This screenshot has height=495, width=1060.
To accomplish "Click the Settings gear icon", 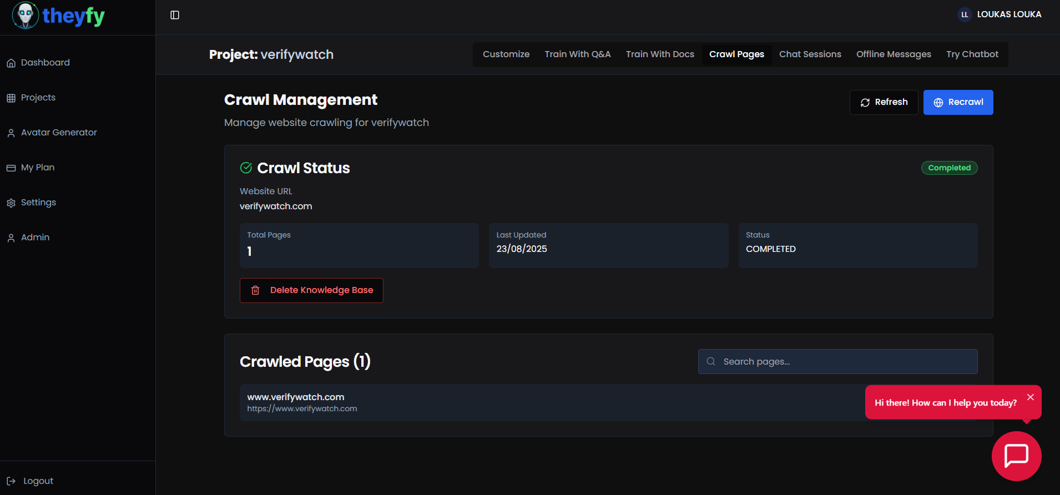I will coord(11,203).
